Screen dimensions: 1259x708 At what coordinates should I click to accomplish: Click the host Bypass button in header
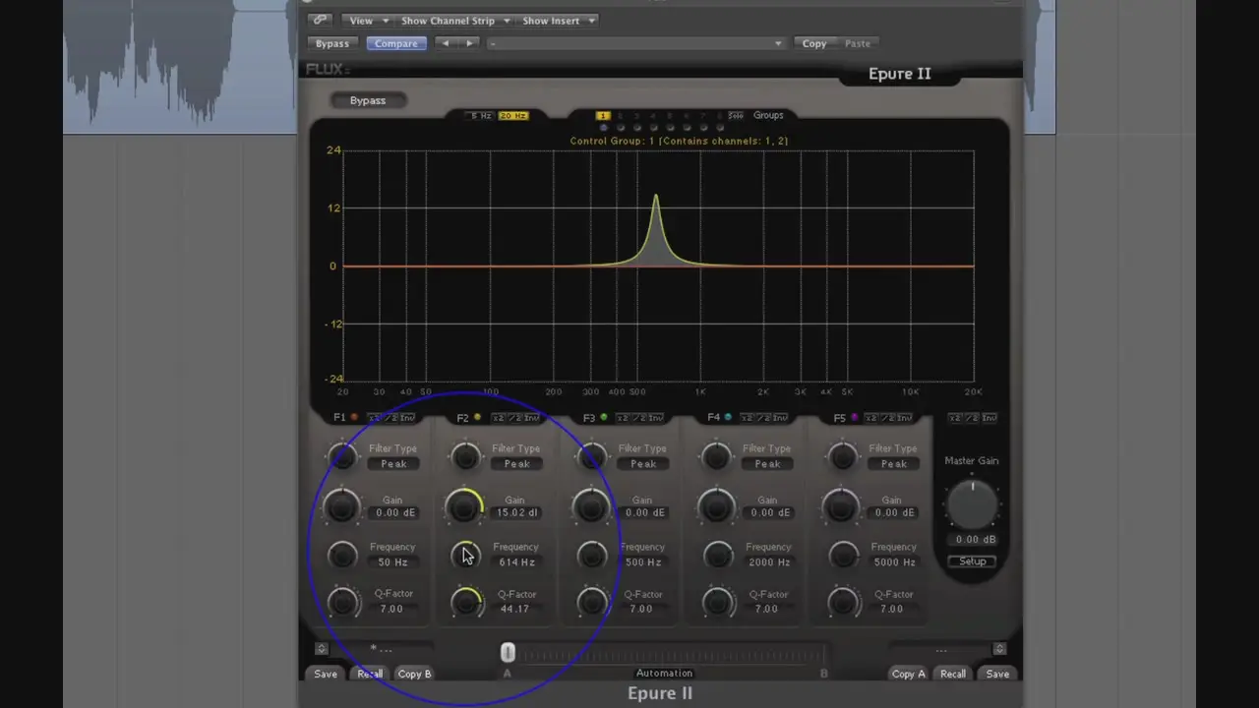332,43
